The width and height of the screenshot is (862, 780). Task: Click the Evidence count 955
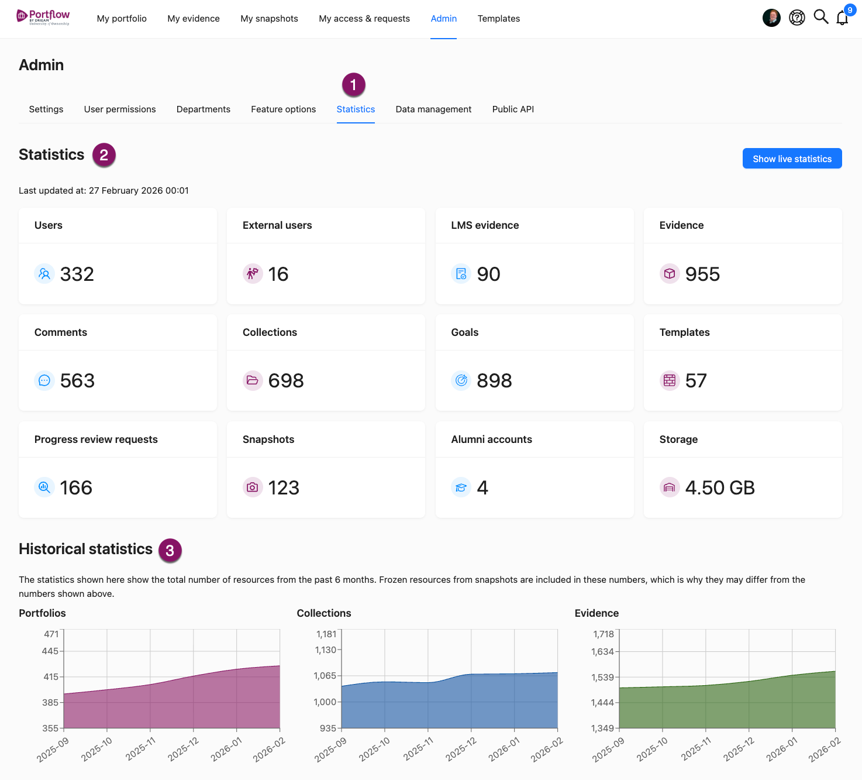click(702, 274)
